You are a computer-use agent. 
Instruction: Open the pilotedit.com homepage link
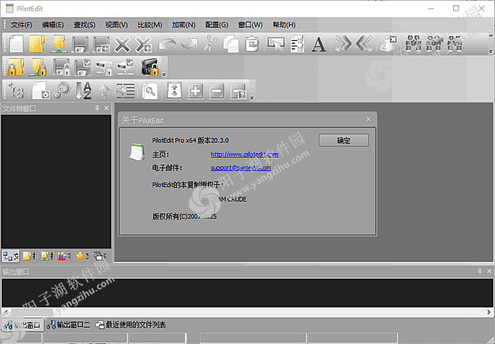[x=244, y=155]
